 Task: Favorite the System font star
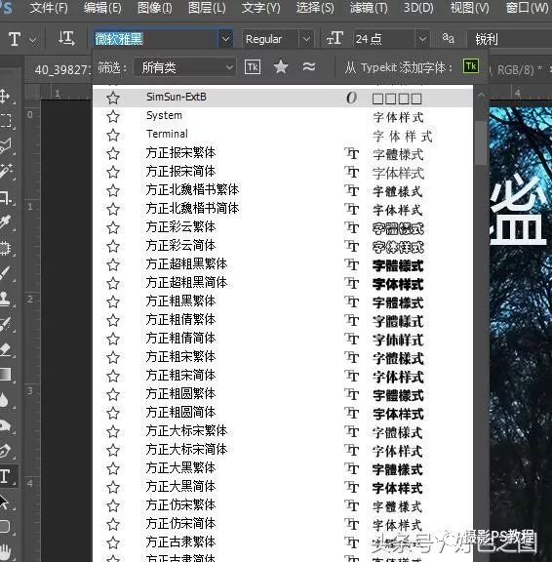tap(113, 116)
